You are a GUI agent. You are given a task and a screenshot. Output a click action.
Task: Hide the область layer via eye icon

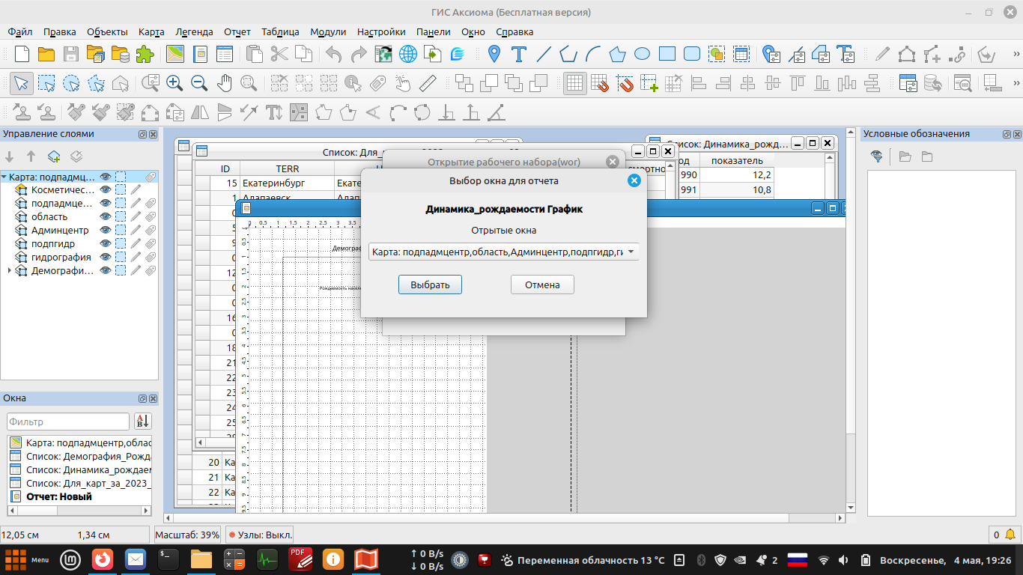coord(106,217)
